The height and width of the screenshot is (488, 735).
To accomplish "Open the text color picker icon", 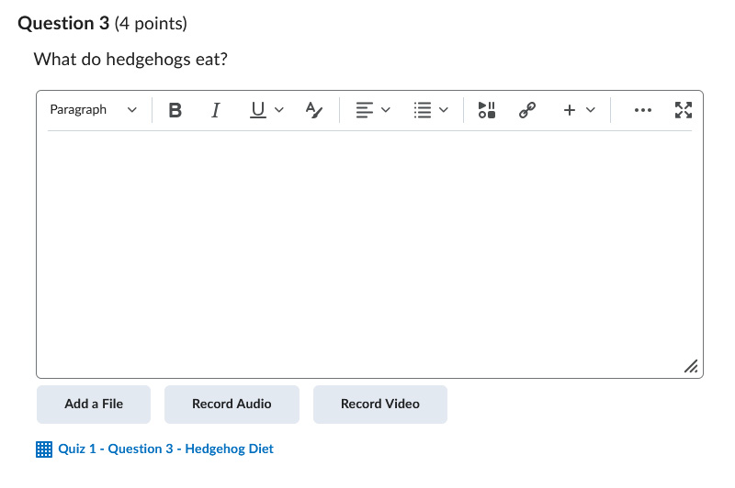I will [313, 110].
